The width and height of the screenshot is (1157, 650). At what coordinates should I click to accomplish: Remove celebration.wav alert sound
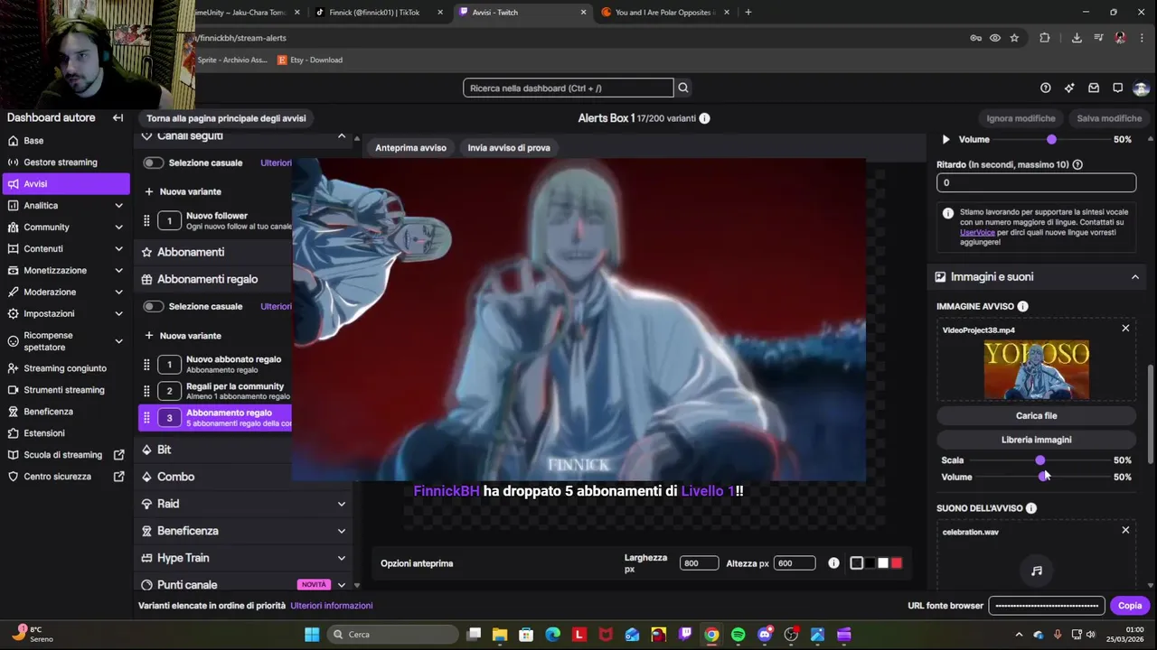pos(1125,530)
